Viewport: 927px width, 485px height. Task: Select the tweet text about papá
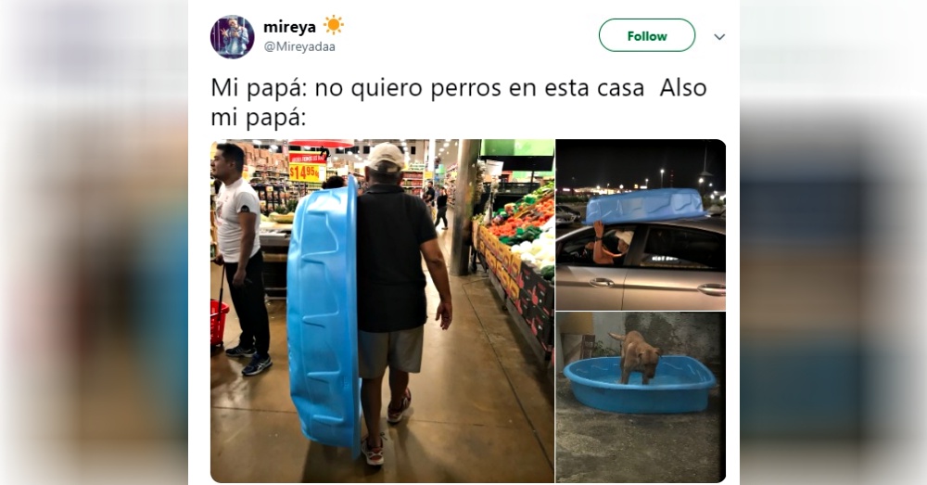click(x=459, y=102)
